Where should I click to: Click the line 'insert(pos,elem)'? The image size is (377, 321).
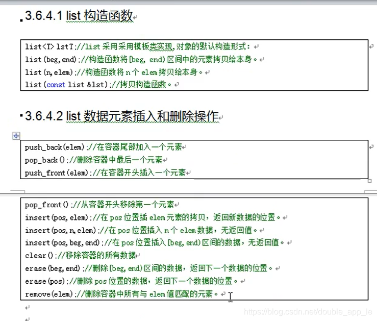153,217
